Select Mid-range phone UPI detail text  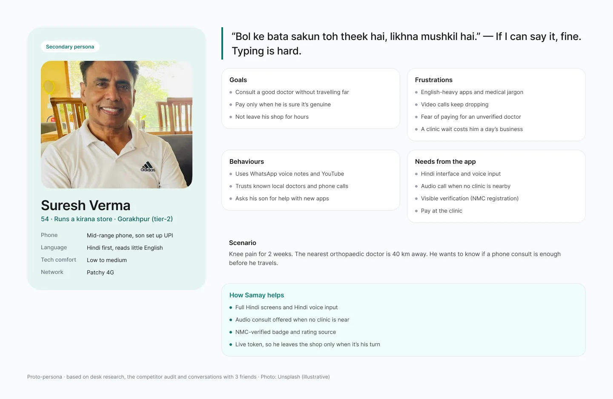pyautogui.click(x=130, y=236)
